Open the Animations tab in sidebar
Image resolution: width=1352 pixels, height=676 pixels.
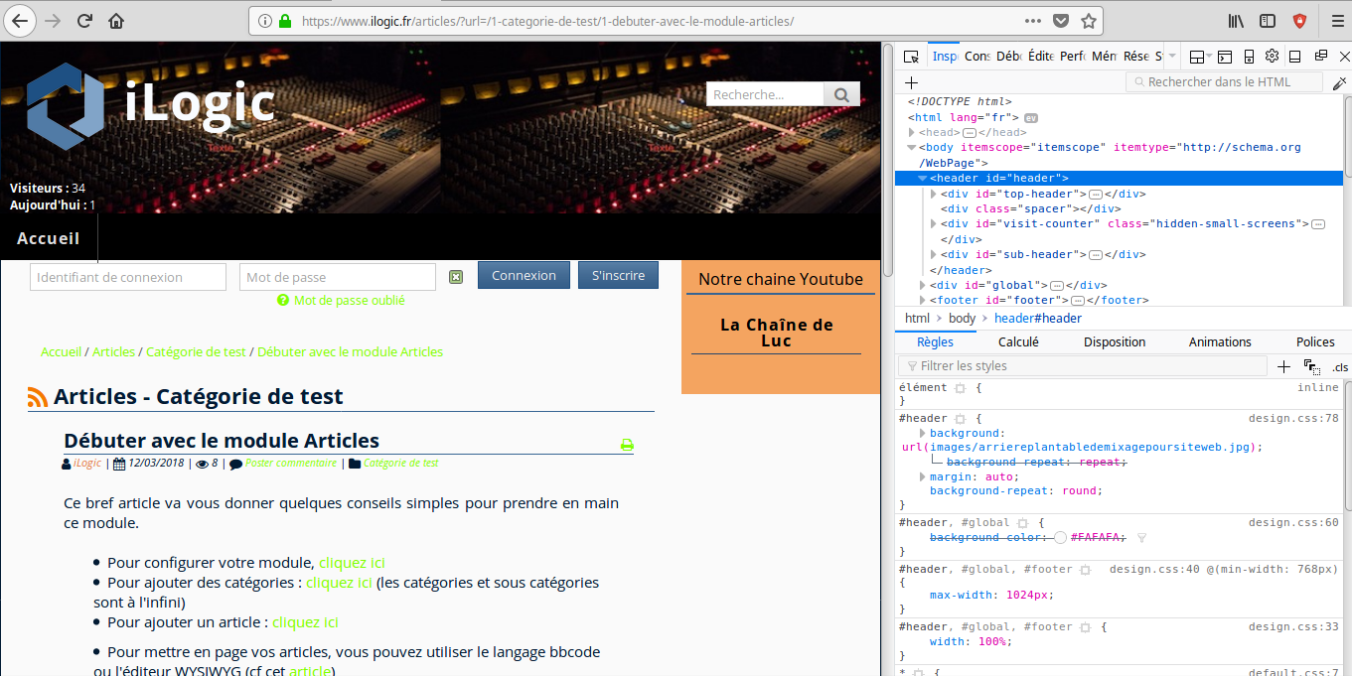[1219, 341]
